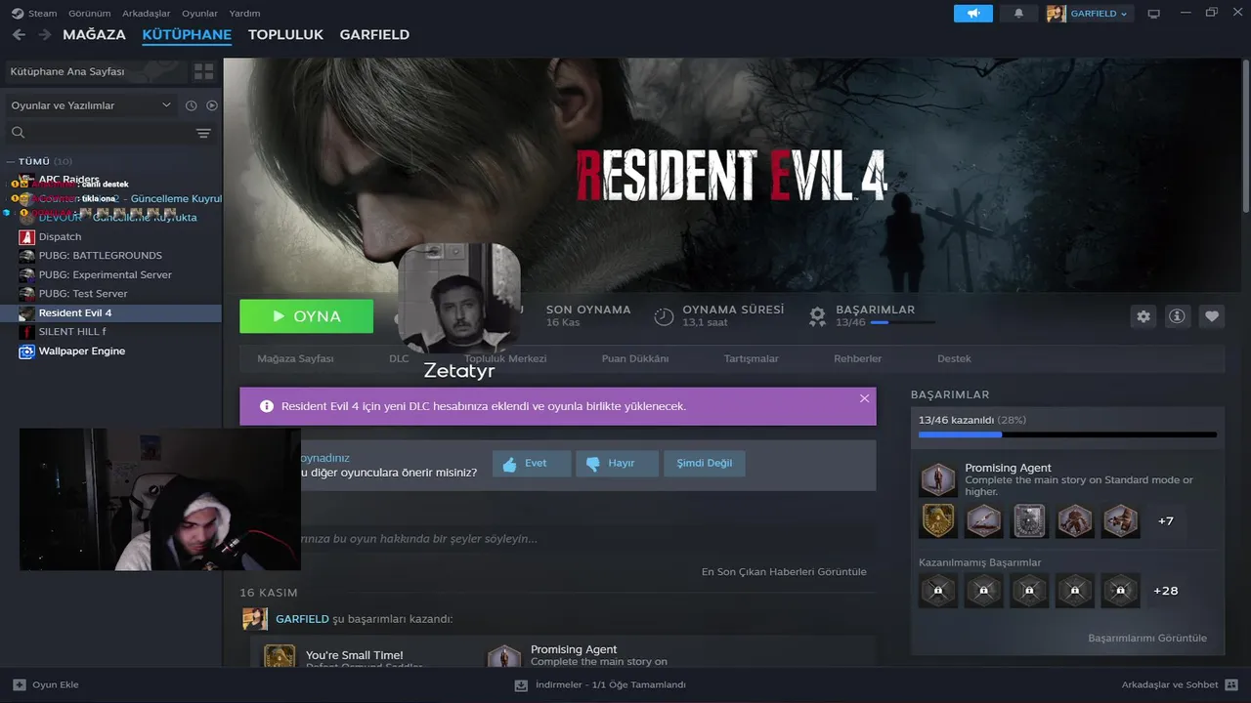Screen dimensions: 1251x703
Task: Select PUBG: BATTLEGROUNDS in the list
Action: pos(110,256)
